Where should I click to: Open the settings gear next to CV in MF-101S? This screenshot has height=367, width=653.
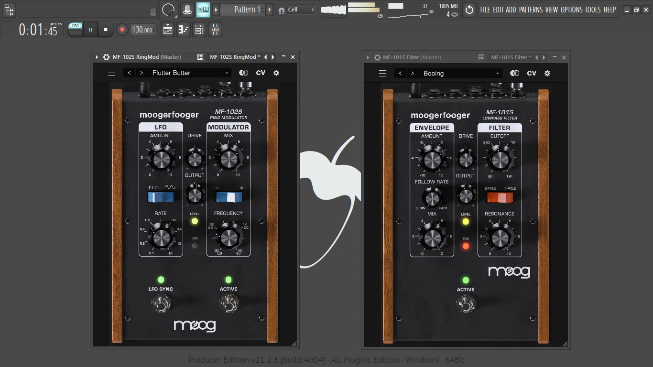click(547, 73)
